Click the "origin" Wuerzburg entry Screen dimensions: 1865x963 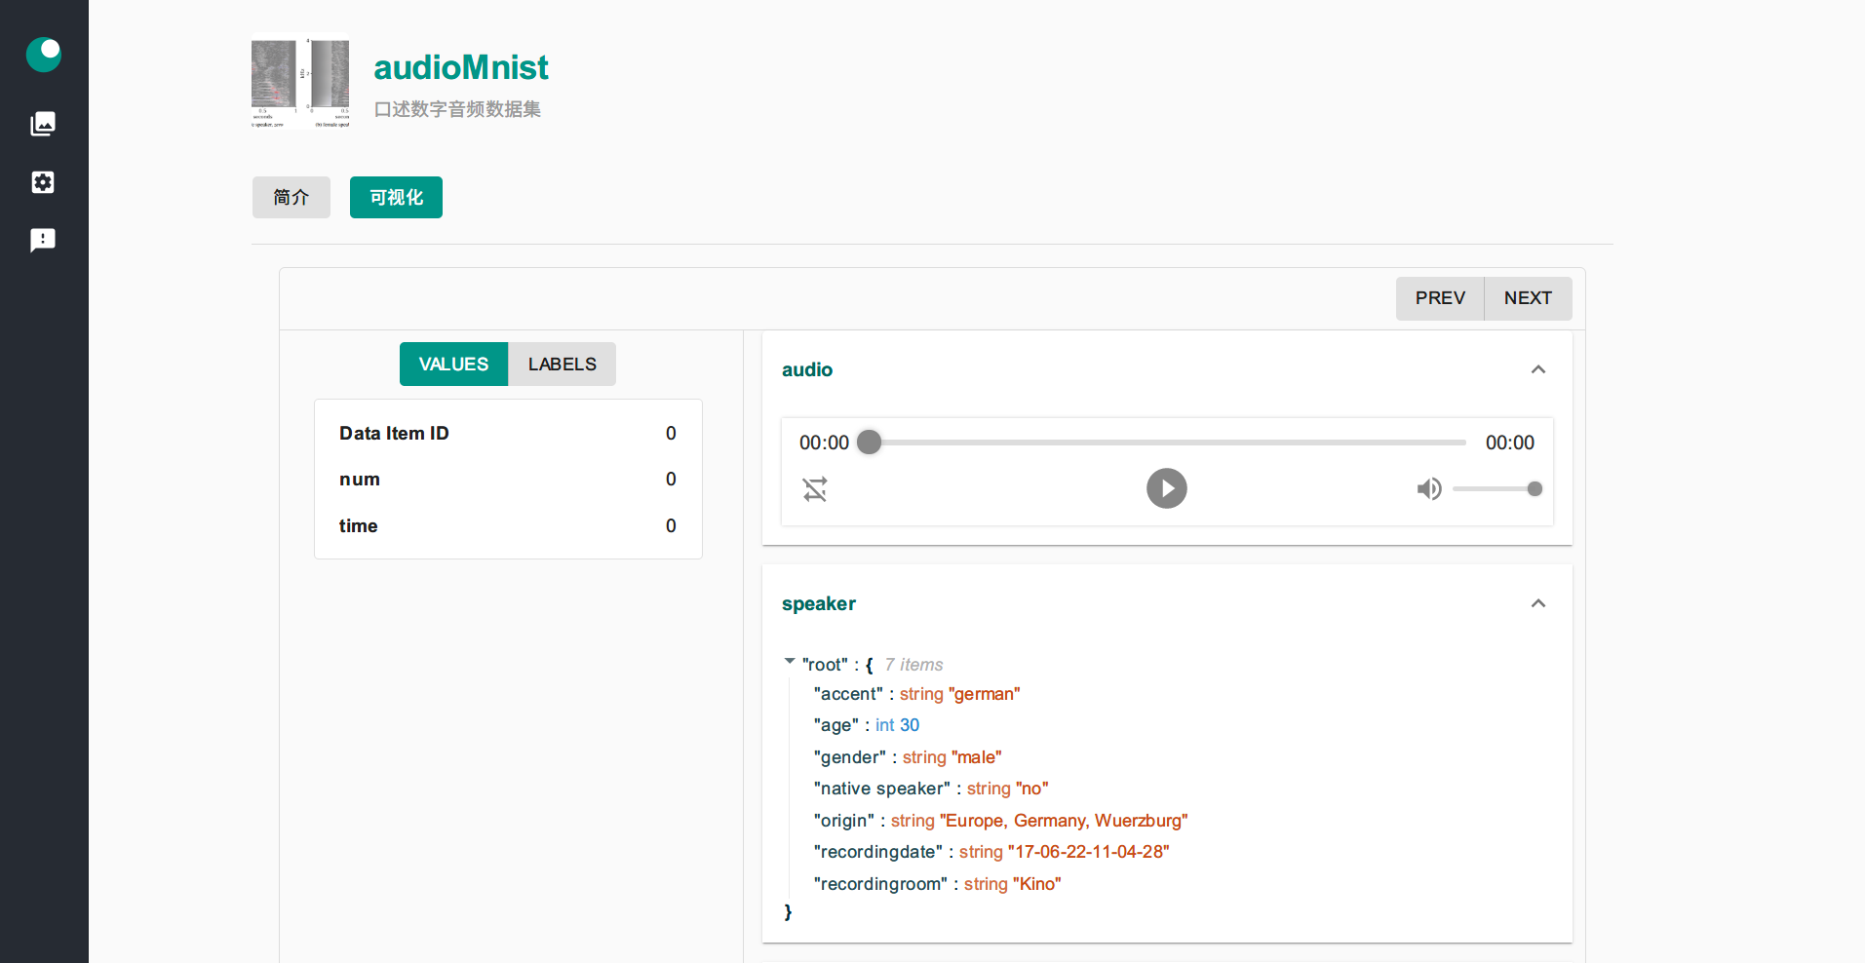pos(1001,821)
